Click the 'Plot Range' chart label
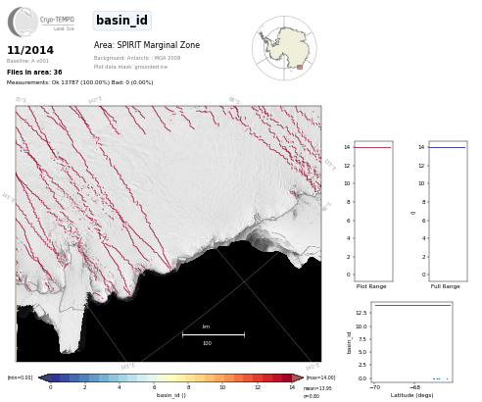 pyautogui.click(x=371, y=286)
